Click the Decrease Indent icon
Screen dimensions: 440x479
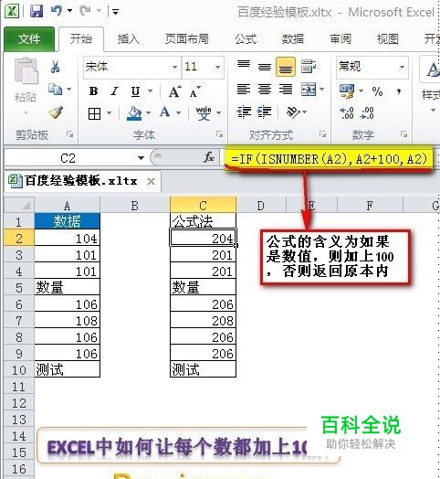pos(244,112)
